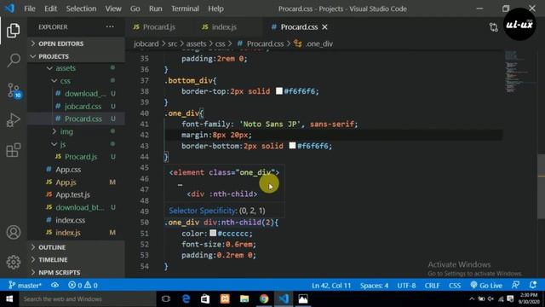Screen dimensions: 545x307
Task: Change CSS language mode in status bar
Action: (455, 286)
